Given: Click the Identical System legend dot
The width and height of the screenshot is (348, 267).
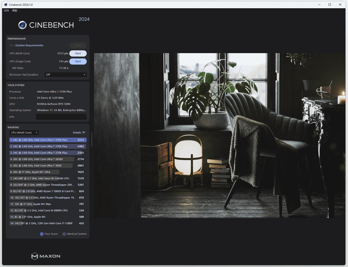Looking at the screenshot, I should 64,234.
